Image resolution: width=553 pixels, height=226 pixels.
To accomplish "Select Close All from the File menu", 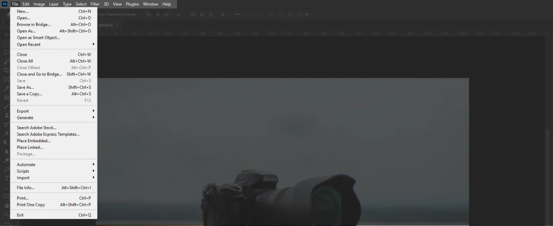I will coord(25,61).
